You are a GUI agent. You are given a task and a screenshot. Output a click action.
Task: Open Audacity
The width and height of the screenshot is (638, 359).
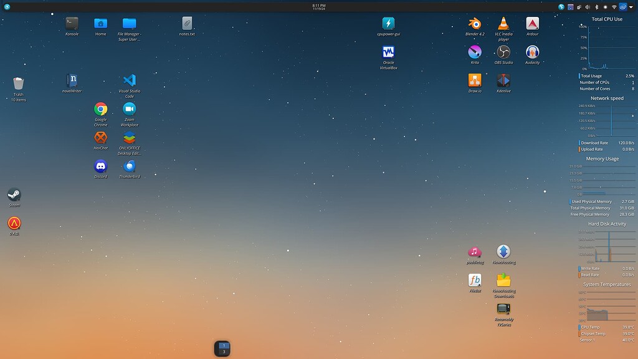tap(532, 53)
